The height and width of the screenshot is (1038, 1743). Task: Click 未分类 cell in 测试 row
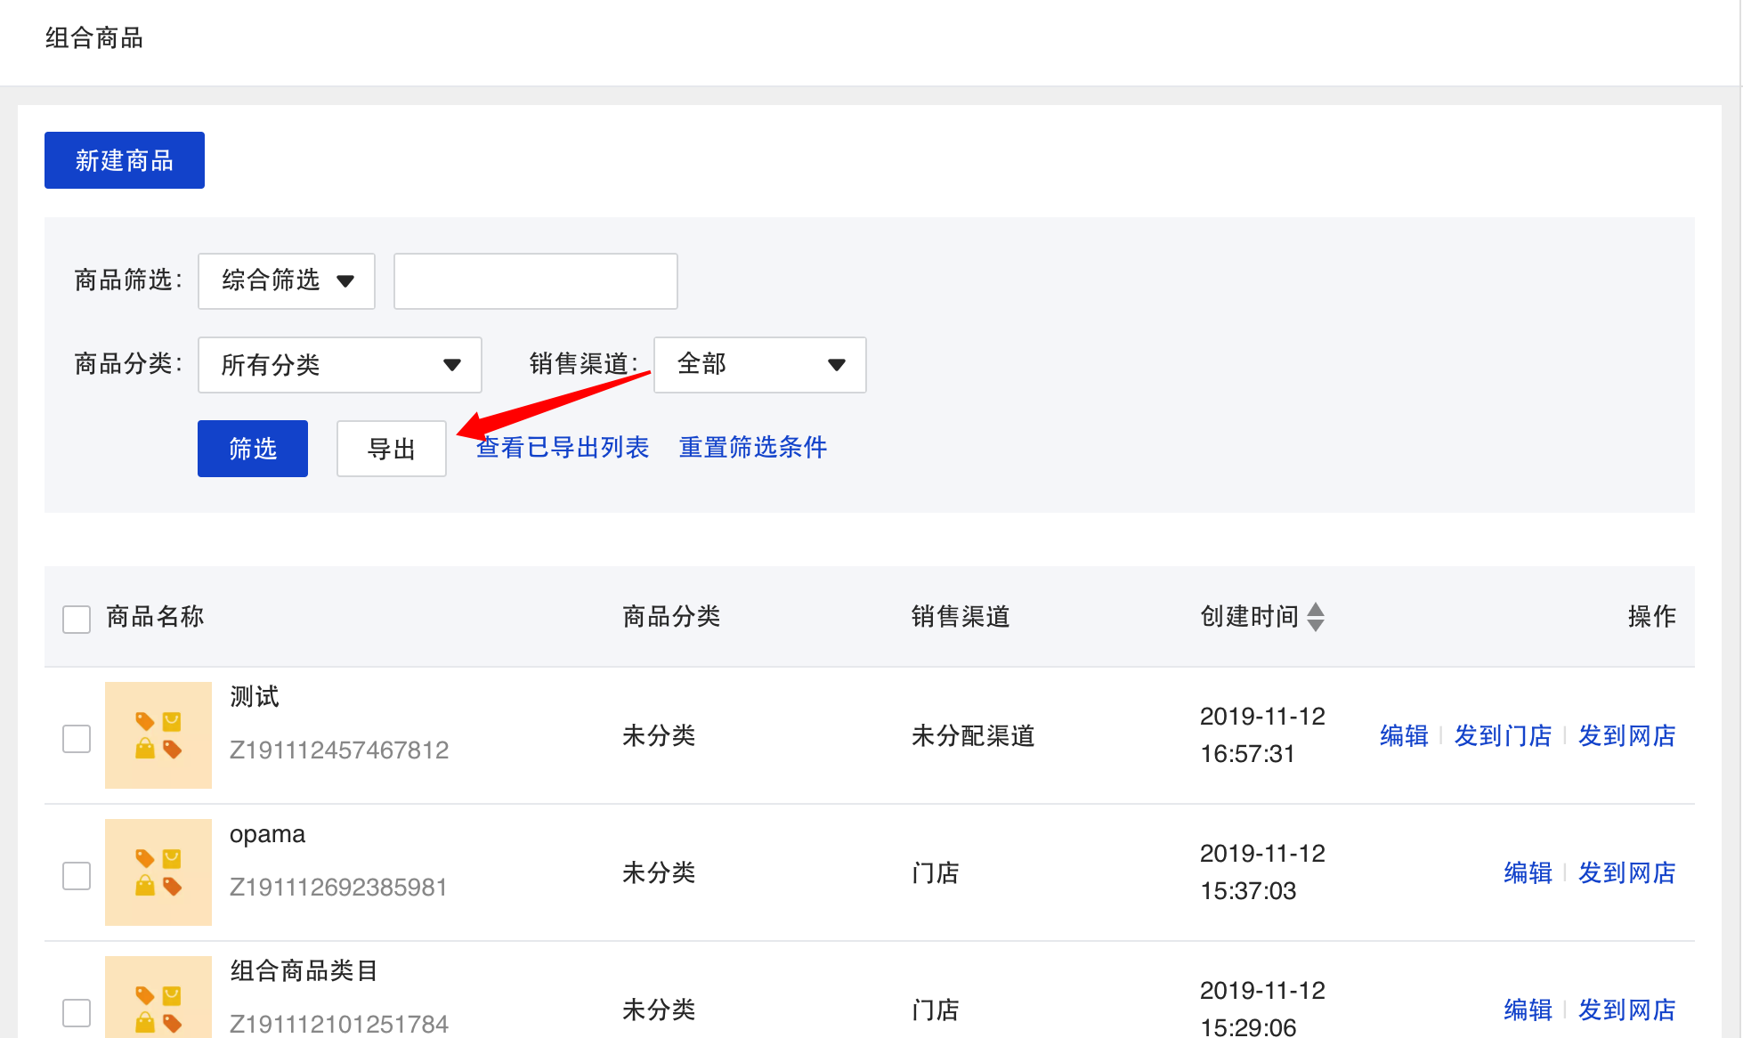tap(659, 736)
